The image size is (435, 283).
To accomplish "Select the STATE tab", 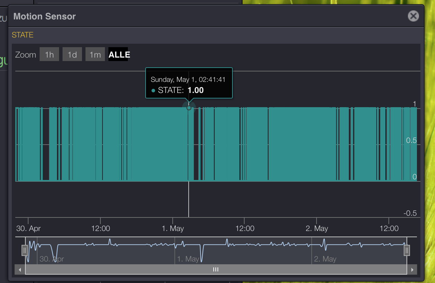I will point(23,35).
